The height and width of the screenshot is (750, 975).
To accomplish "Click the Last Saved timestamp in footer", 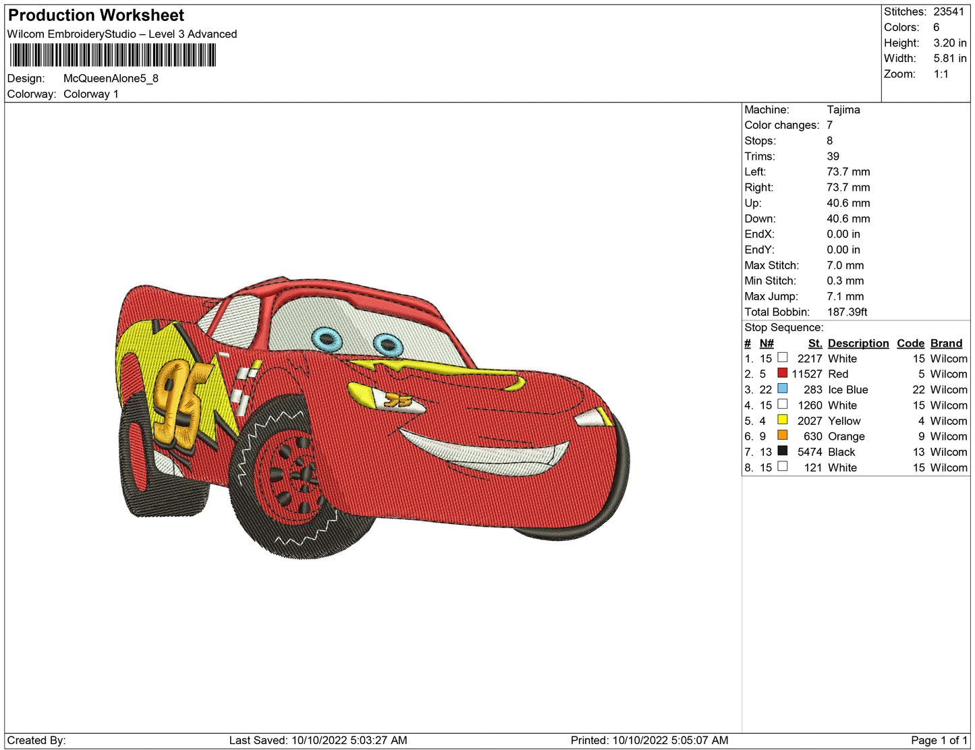I will pyautogui.click(x=318, y=740).
